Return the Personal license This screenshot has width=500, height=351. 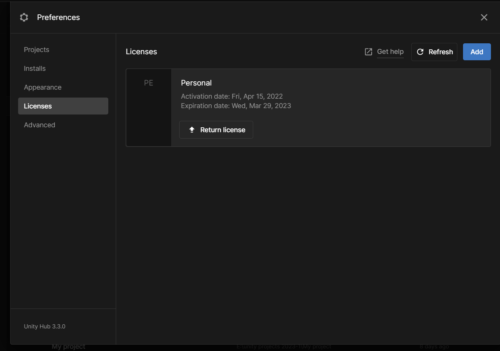click(216, 130)
